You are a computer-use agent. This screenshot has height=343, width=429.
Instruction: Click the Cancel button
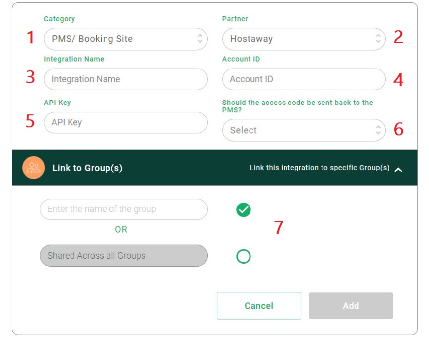tap(259, 306)
